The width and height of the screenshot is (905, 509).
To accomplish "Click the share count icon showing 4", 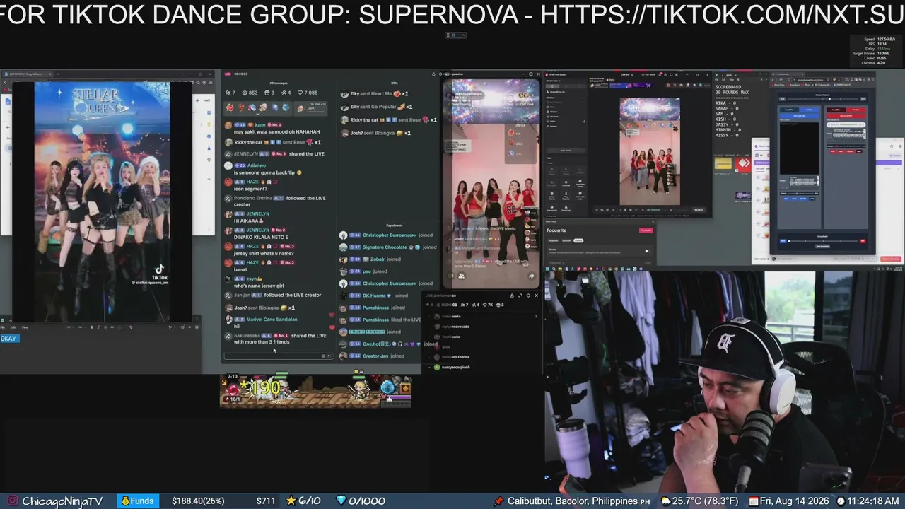I will pyautogui.click(x=282, y=93).
